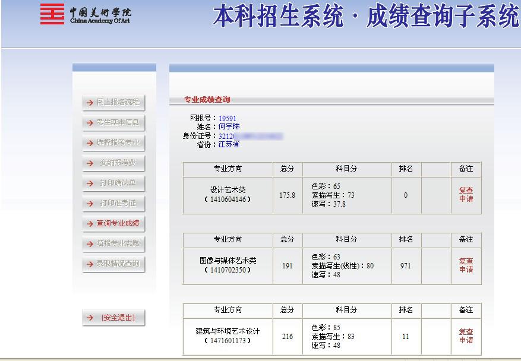521x361 pixels.
Task: Click the 建筑与环境艺术设计 major cell
Action: (x=228, y=337)
